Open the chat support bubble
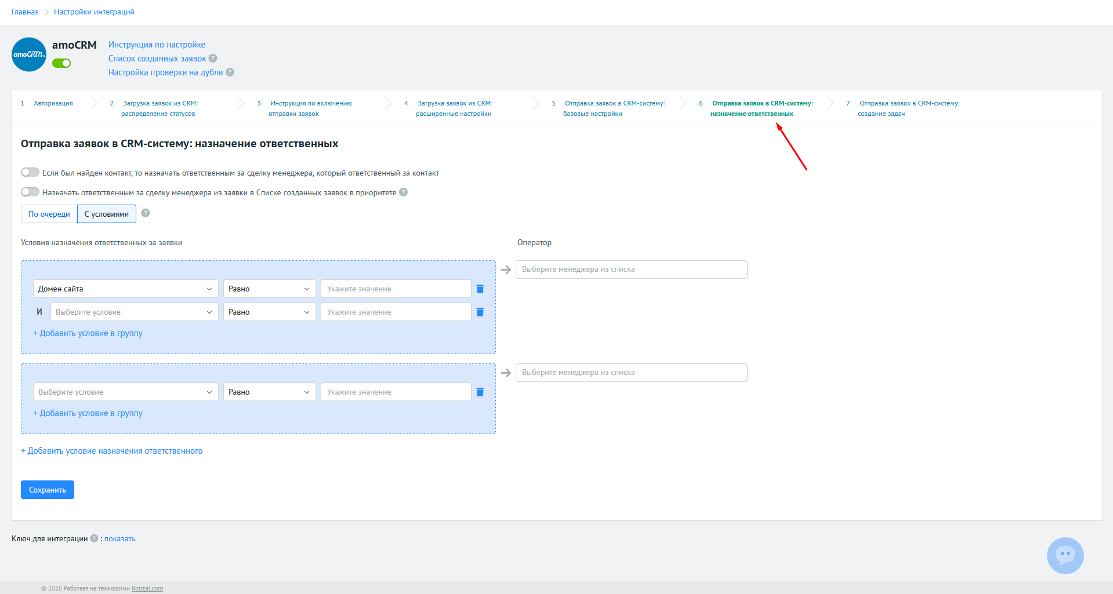1113x594 pixels. pyautogui.click(x=1065, y=556)
